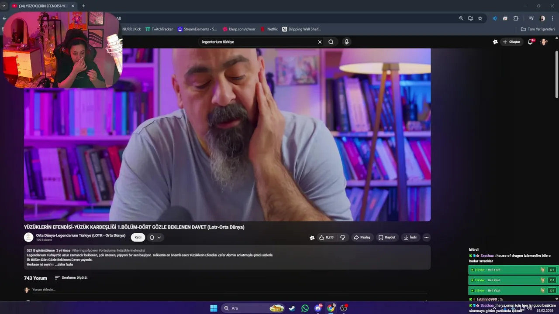This screenshot has height=314, width=559.
Task: Open the YouTube account avatar menu
Action: 544,42
